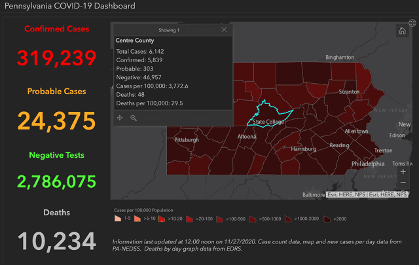Image resolution: width=419 pixels, height=265 pixels.
Task: Click the Probable: 303 line
Action: pos(134,69)
